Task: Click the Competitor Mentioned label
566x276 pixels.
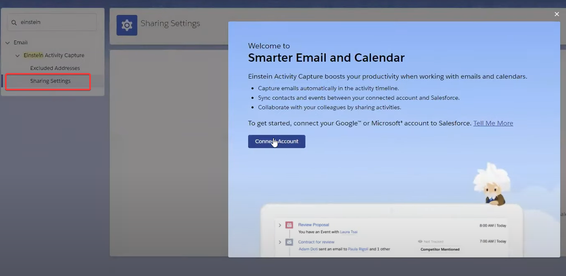Action: (440, 250)
